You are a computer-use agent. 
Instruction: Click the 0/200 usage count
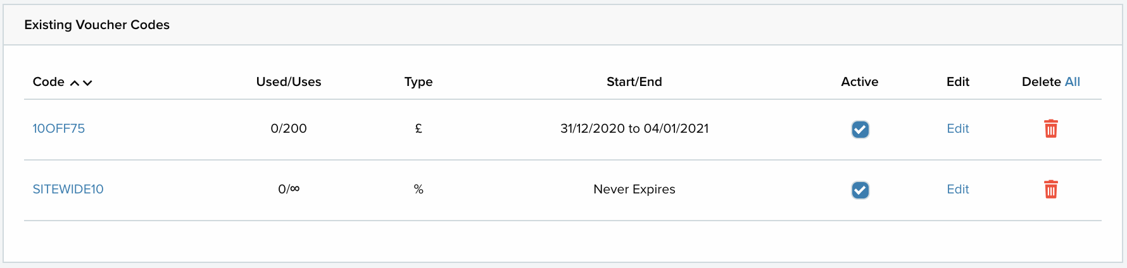pos(288,128)
